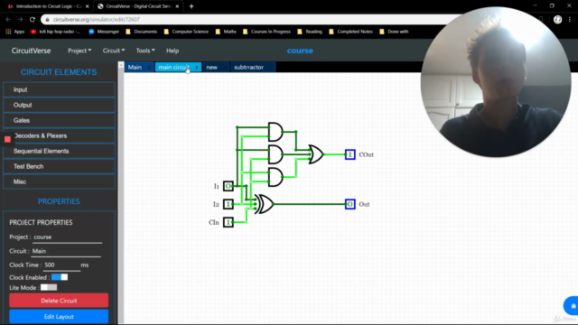Open a new browser tab
The height and width of the screenshot is (325, 578).
coord(191,6)
